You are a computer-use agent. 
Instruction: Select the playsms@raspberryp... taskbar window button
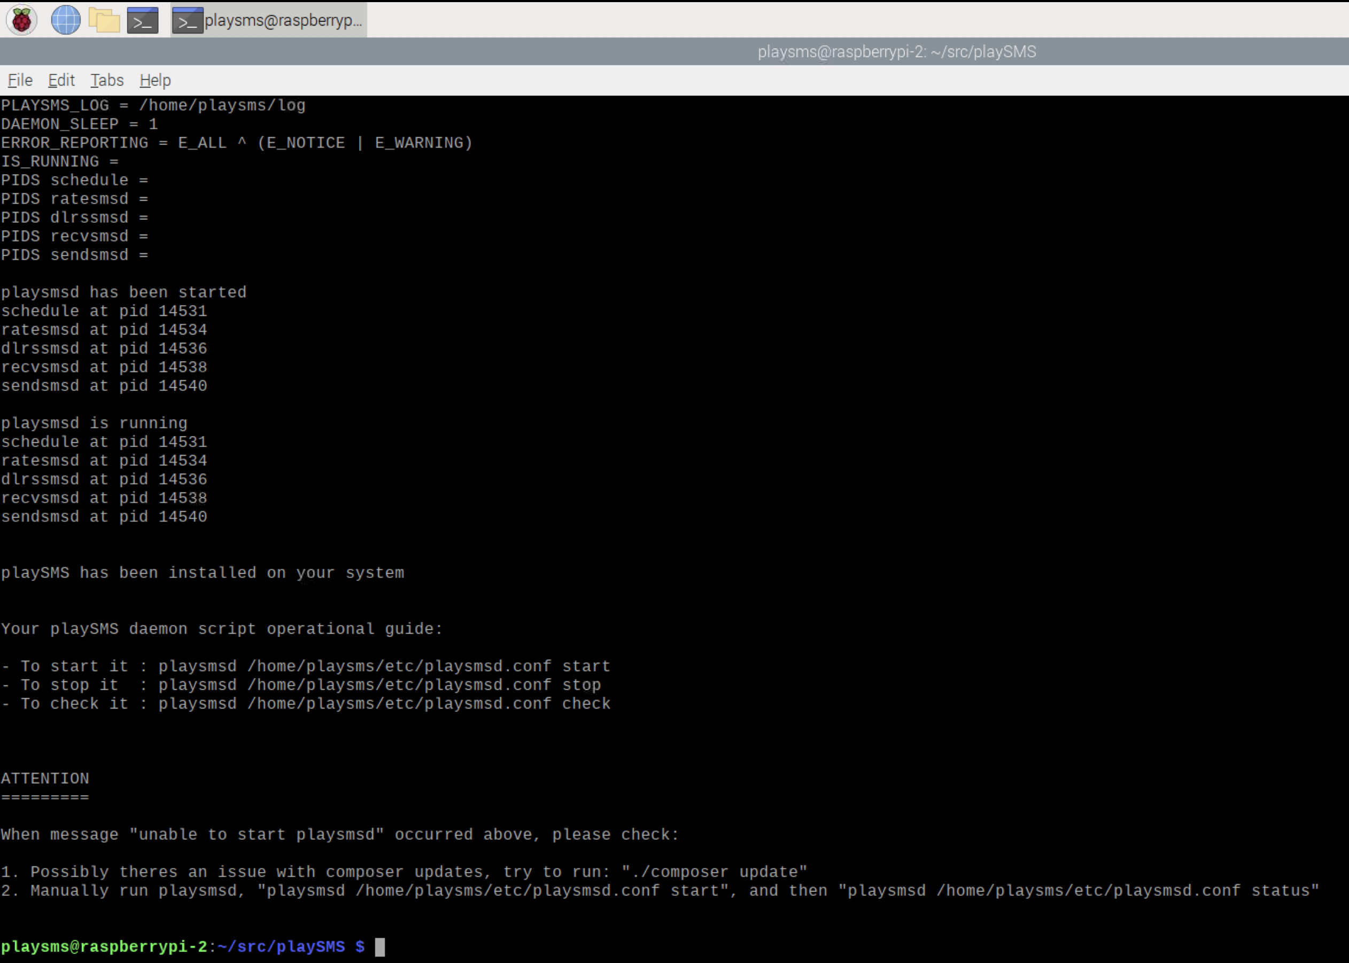(269, 20)
